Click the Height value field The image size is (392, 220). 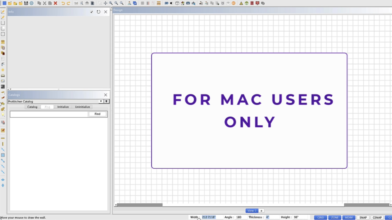(x=300, y=217)
